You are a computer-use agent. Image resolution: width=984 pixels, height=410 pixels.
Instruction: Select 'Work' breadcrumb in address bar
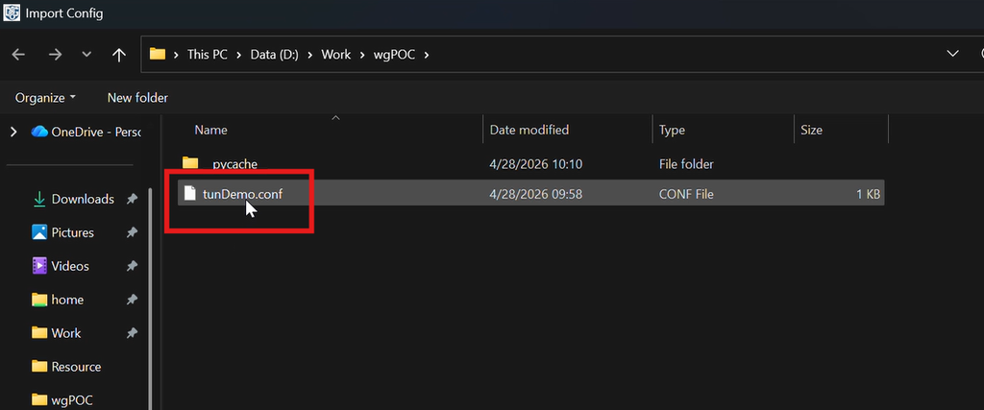pos(336,55)
